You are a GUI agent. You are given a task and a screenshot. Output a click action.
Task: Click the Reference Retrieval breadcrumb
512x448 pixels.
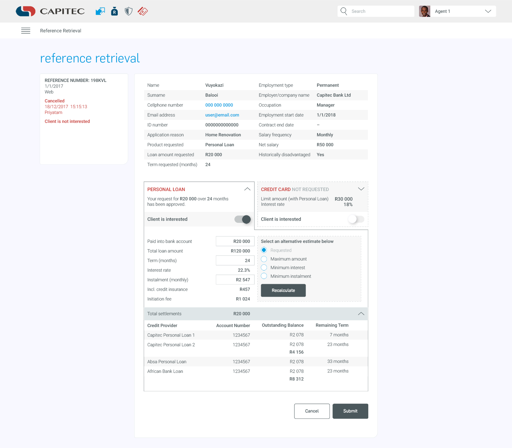[61, 31]
